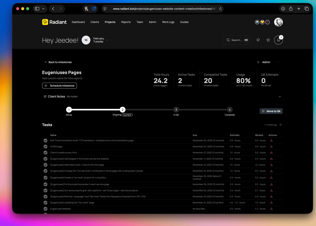Toggle checkbox for the Living Sisu task
The image size is (316, 226).
click(46, 178)
